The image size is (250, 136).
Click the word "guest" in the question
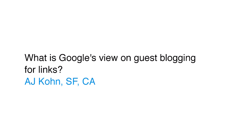click(146, 58)
